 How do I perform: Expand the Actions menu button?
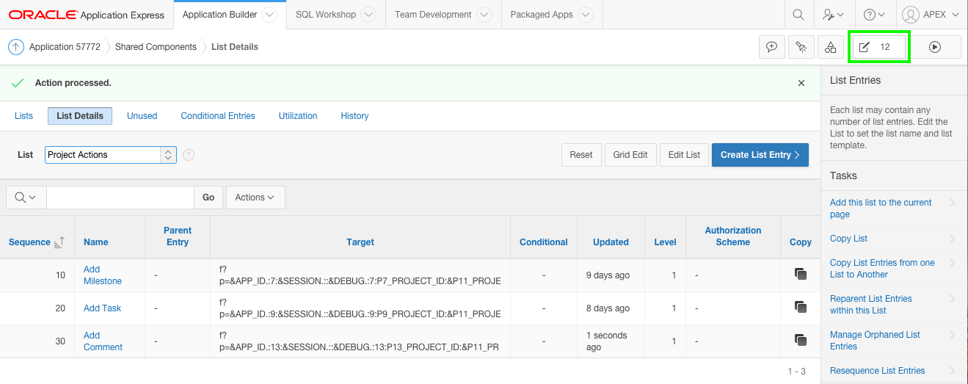point(255,198)
